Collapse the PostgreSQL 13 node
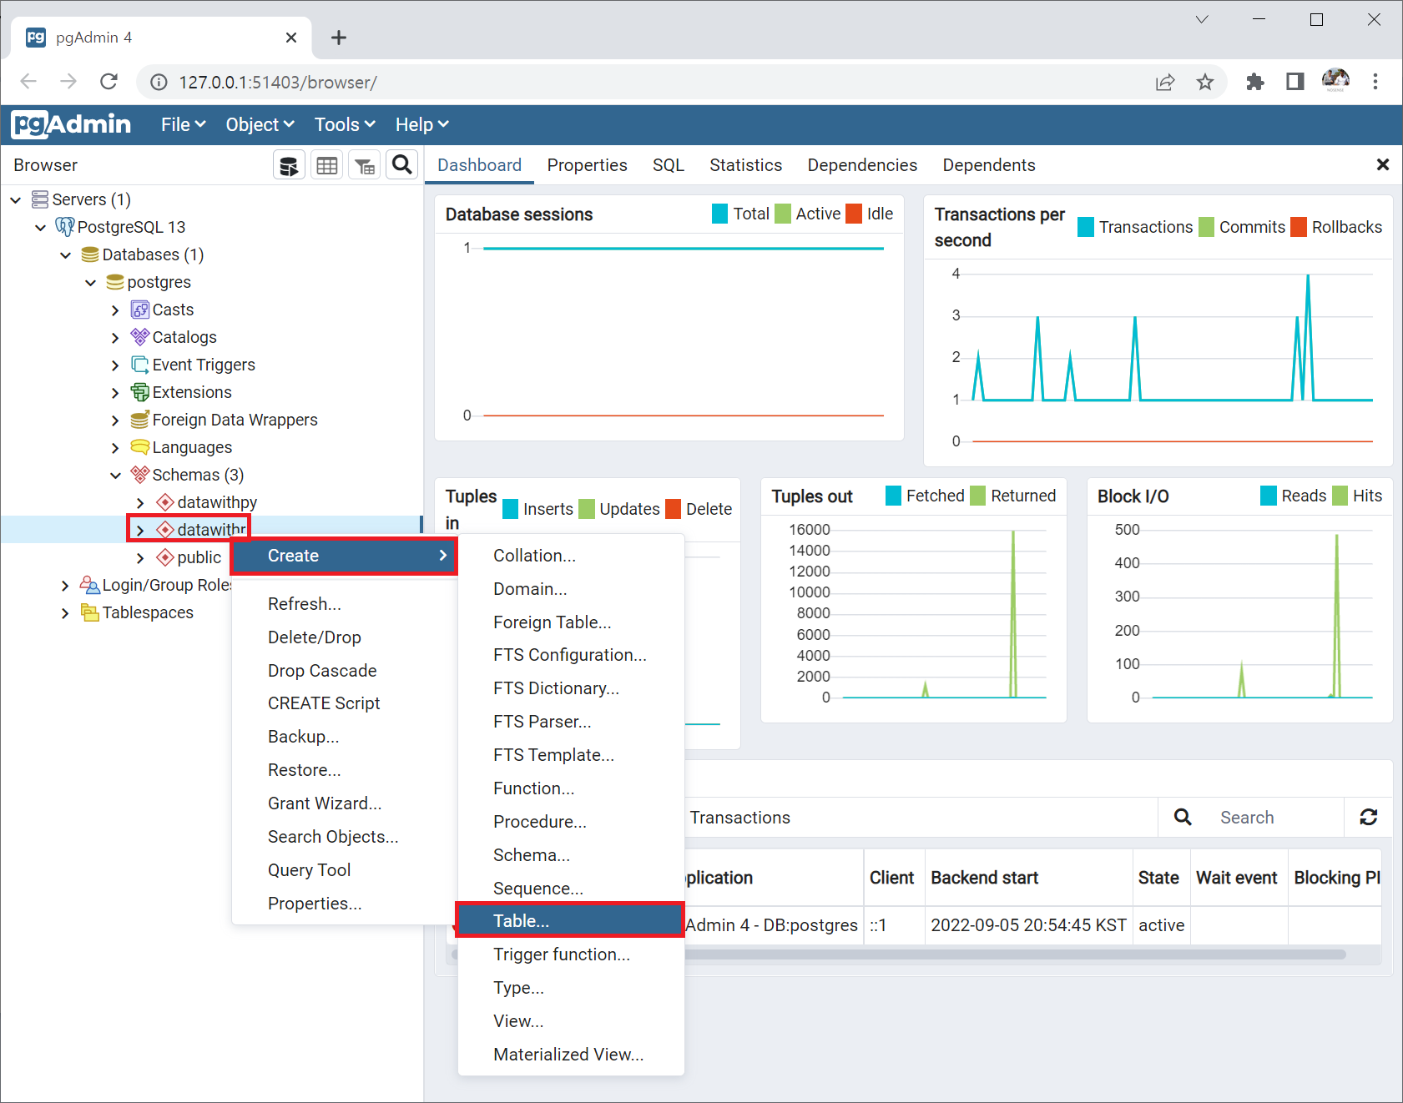The height and width of the screenshot is (1103, 1403). 41,227
